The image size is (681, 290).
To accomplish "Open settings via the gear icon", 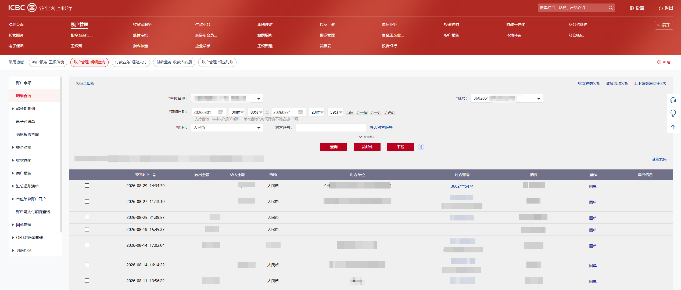I will (632, 8).
